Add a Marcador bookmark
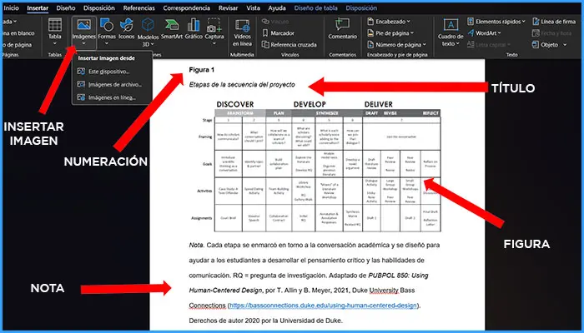This screenshot has height=333, width=584. 278,33
